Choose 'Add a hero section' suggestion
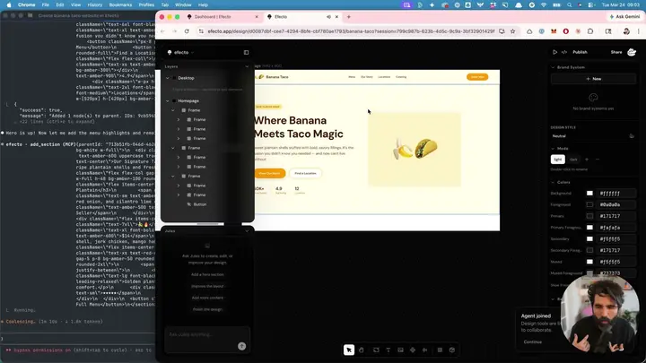Screen dimensions: 646x363 [x=207, y=274]
